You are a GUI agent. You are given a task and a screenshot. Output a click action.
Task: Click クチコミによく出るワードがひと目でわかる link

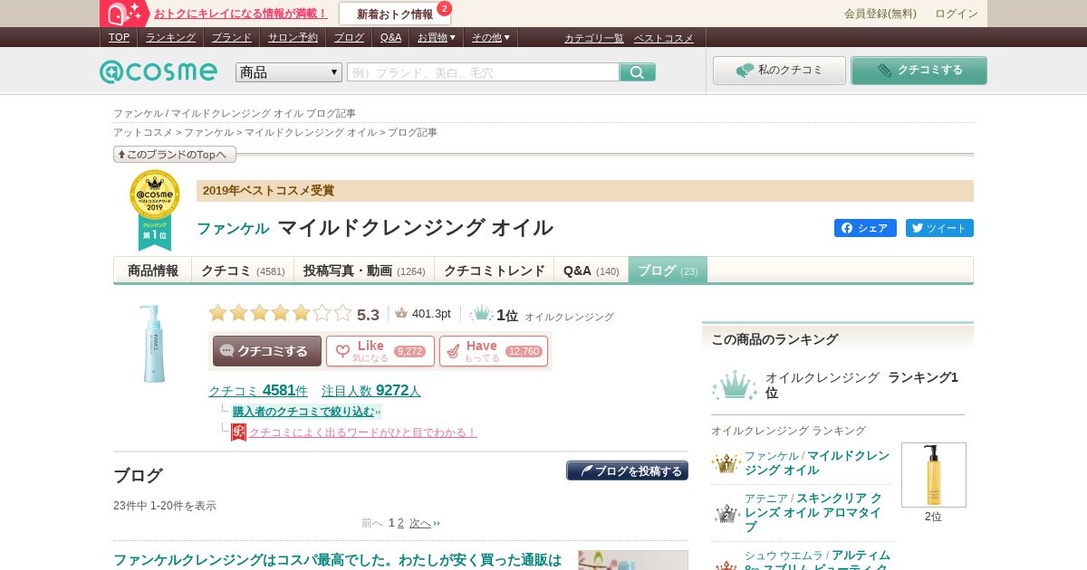click(362, 432)
